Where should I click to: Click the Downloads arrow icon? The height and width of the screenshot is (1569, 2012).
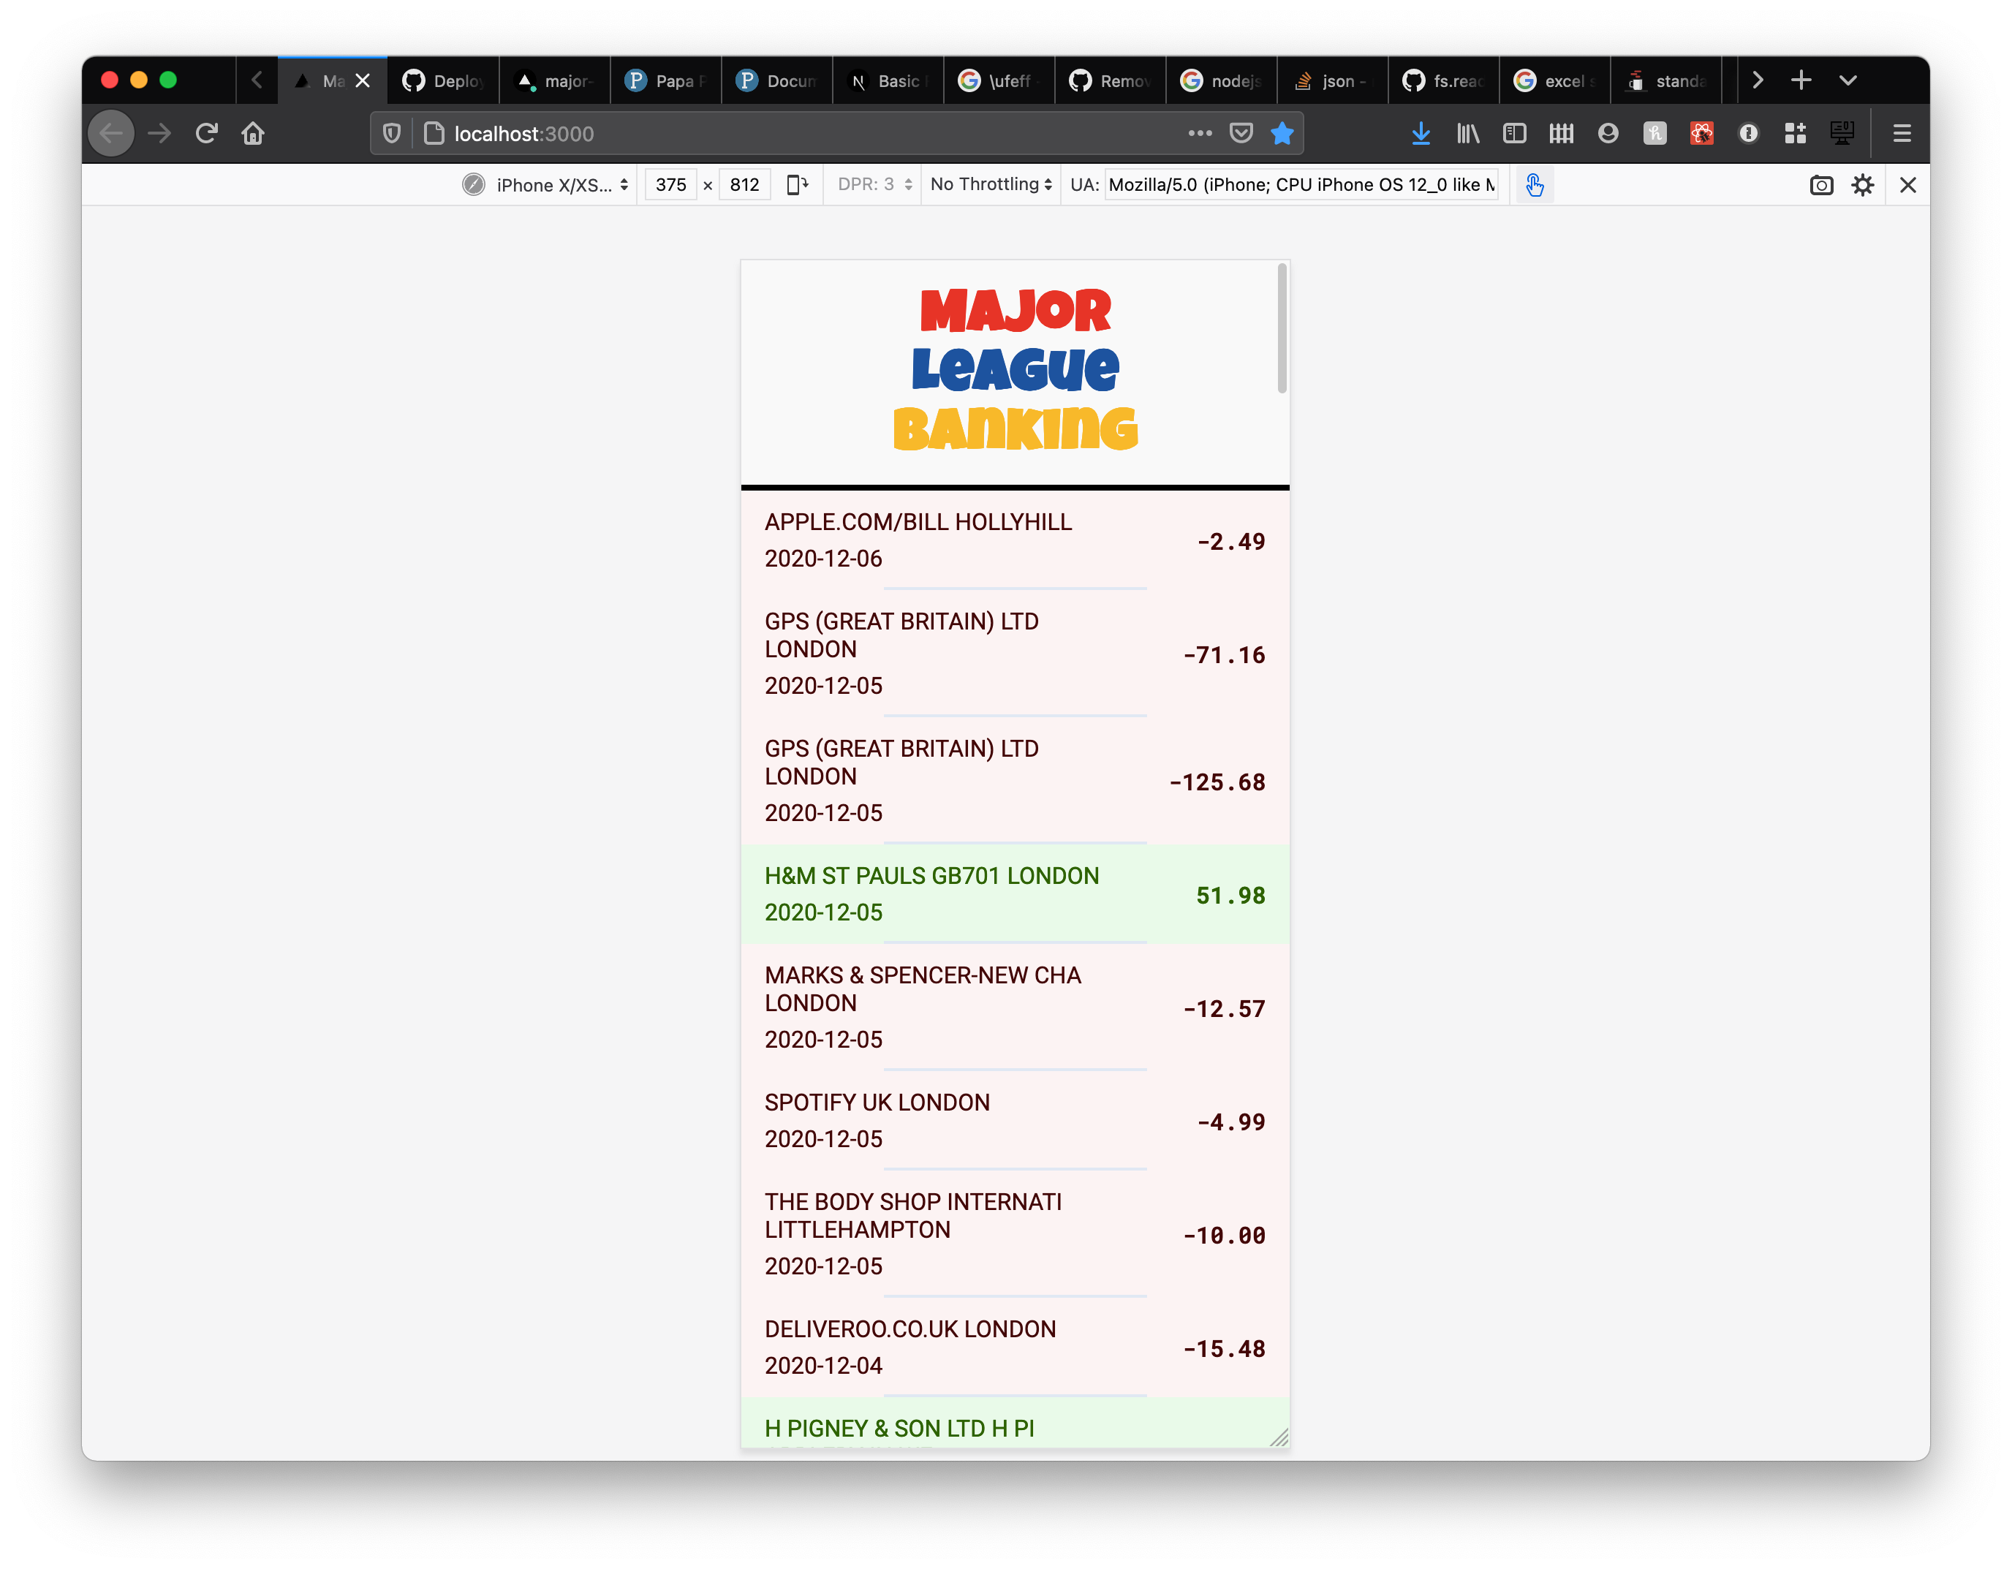point(1421,134)
